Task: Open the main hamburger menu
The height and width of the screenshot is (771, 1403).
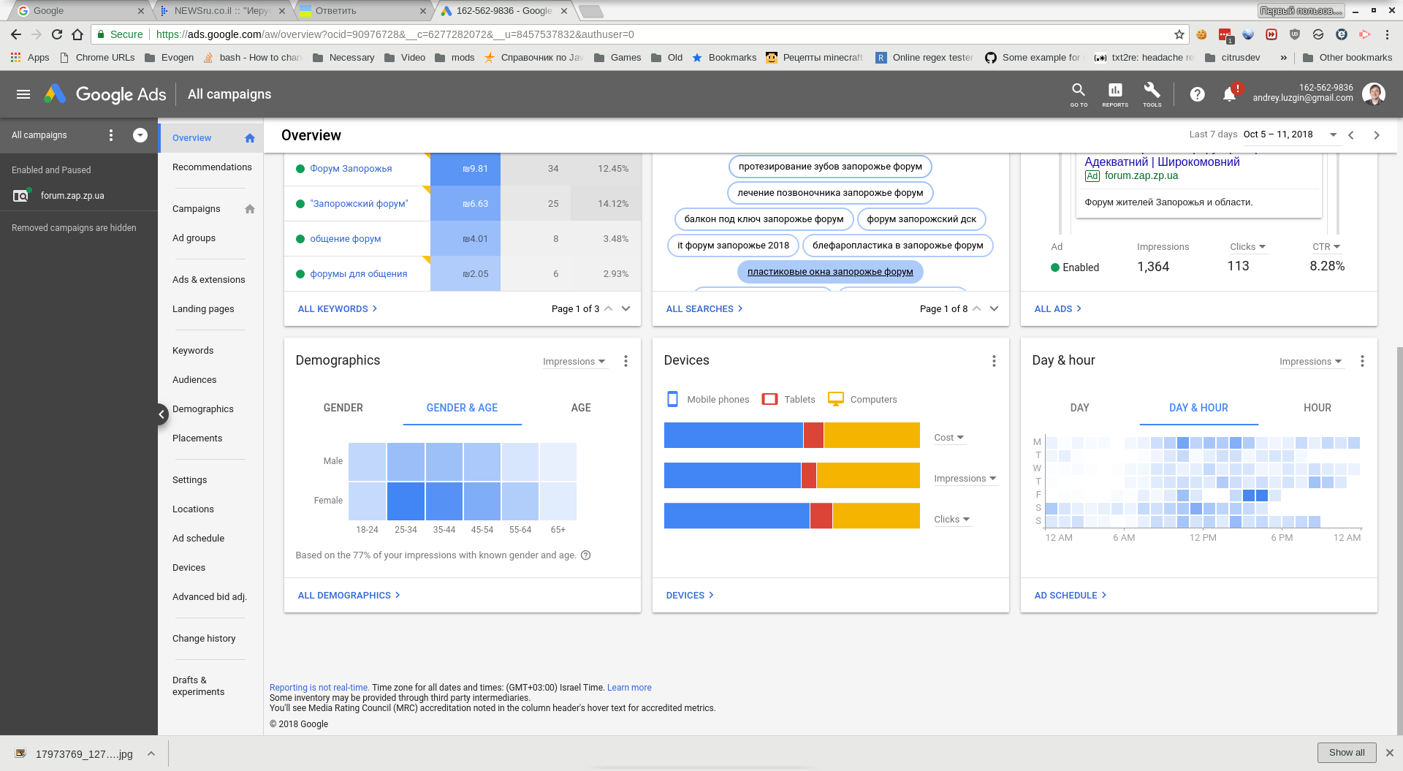Action: pyautogui.click(x=23, y=94)
